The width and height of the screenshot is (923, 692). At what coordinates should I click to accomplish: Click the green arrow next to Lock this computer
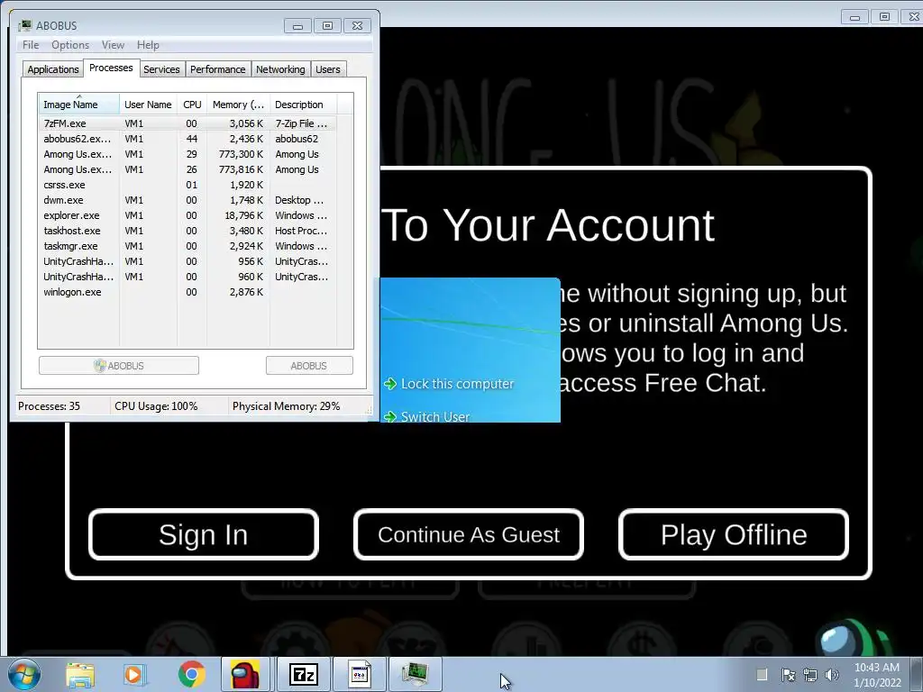(389, 384)
